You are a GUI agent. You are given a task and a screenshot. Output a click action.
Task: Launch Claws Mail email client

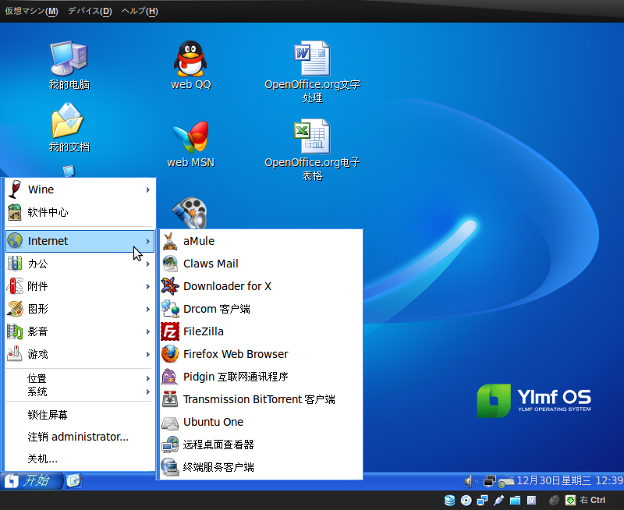click(211, 264)
